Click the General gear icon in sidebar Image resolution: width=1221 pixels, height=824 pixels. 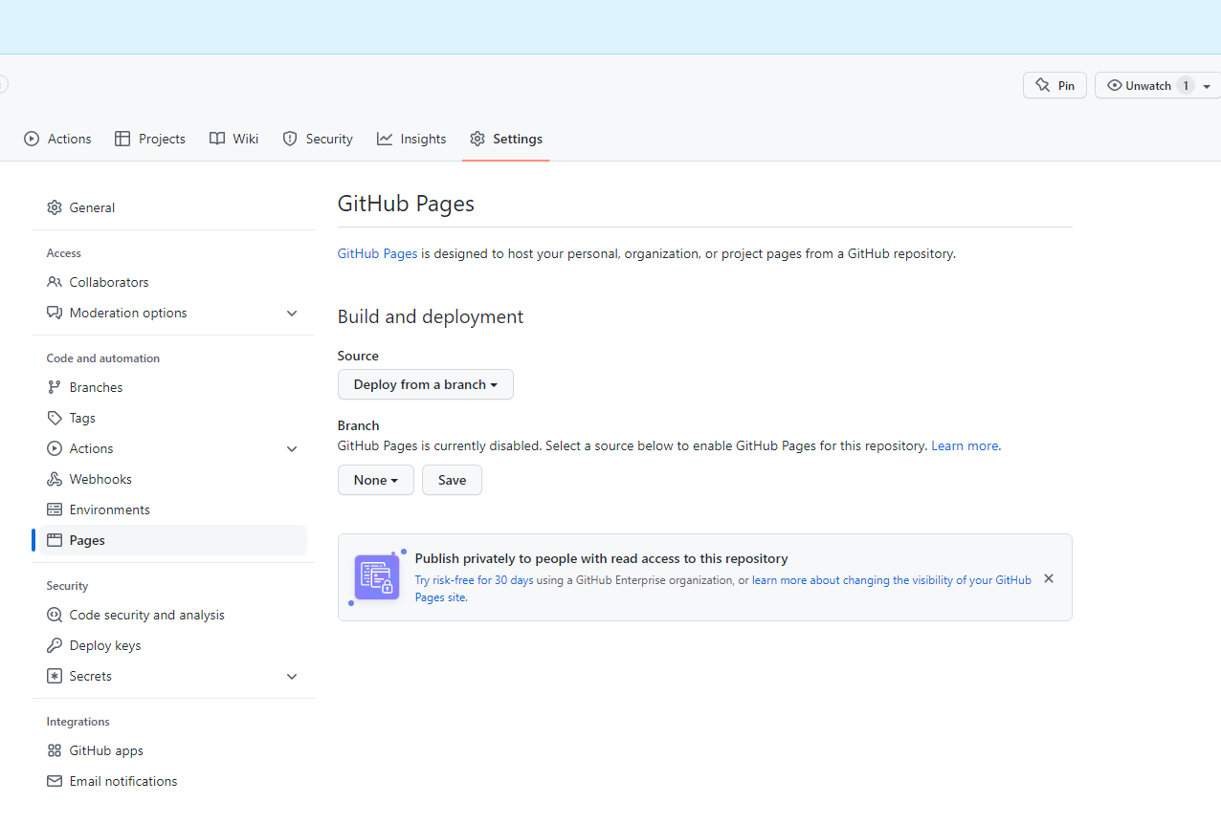55,207
